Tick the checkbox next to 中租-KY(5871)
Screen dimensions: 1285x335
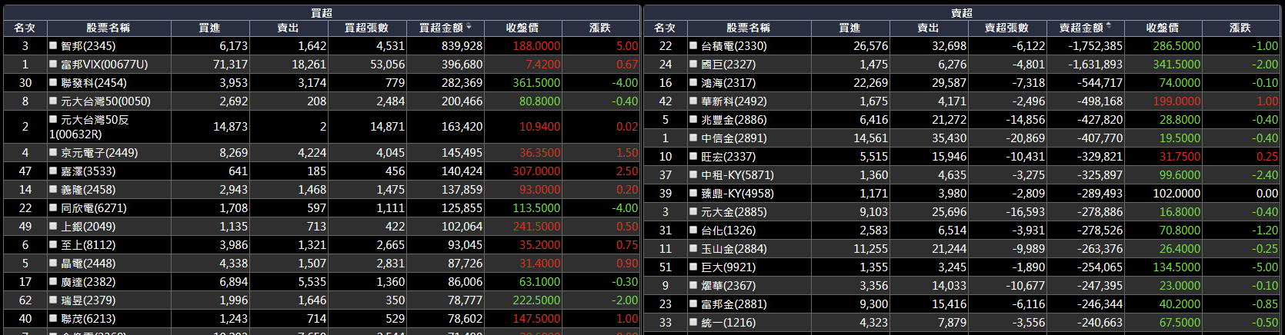click(693, 174)
